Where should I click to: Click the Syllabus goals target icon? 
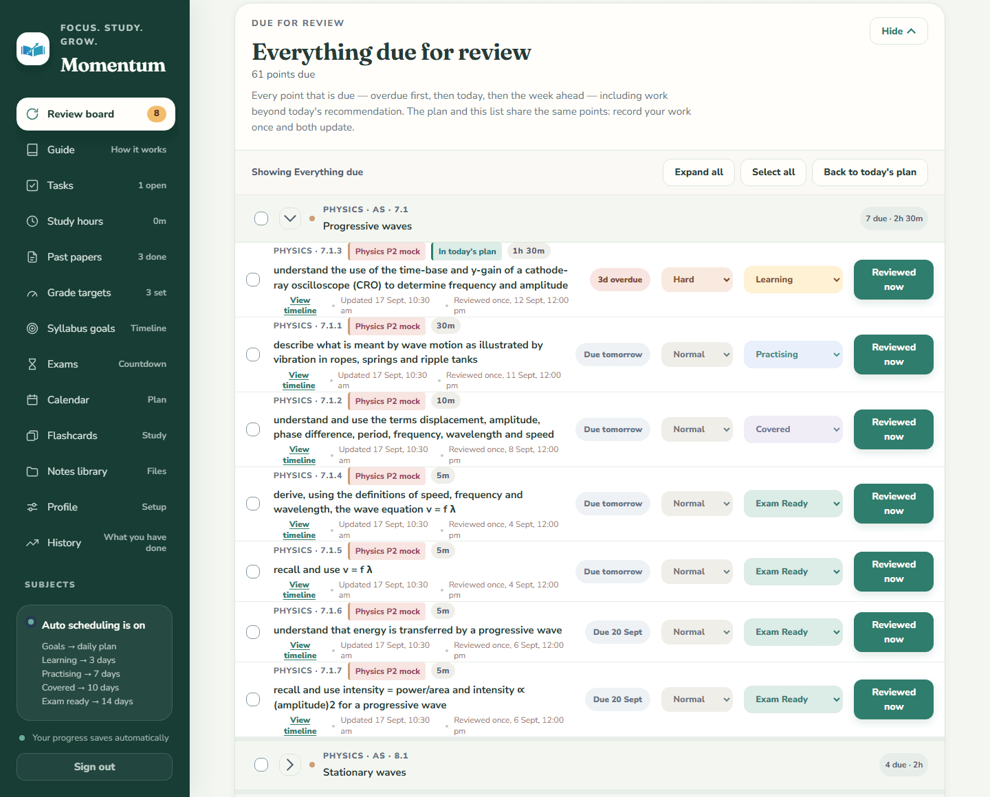coord(32,328)
